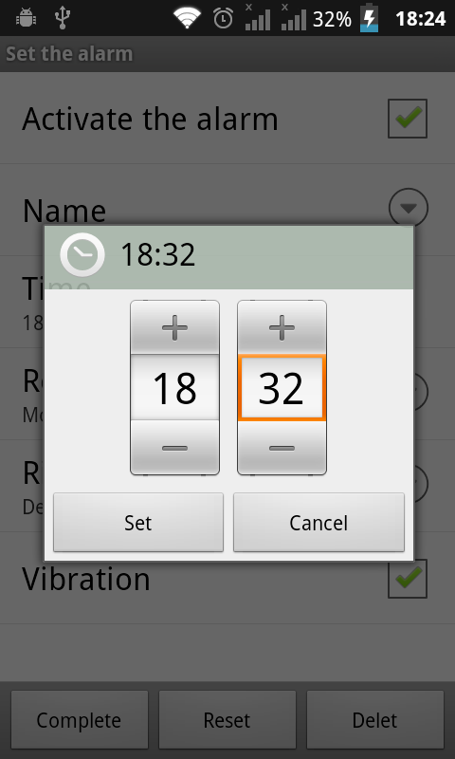Screen dimensions: 455x759
Task: Confirm the time with Set button
Action: [138, 523]
